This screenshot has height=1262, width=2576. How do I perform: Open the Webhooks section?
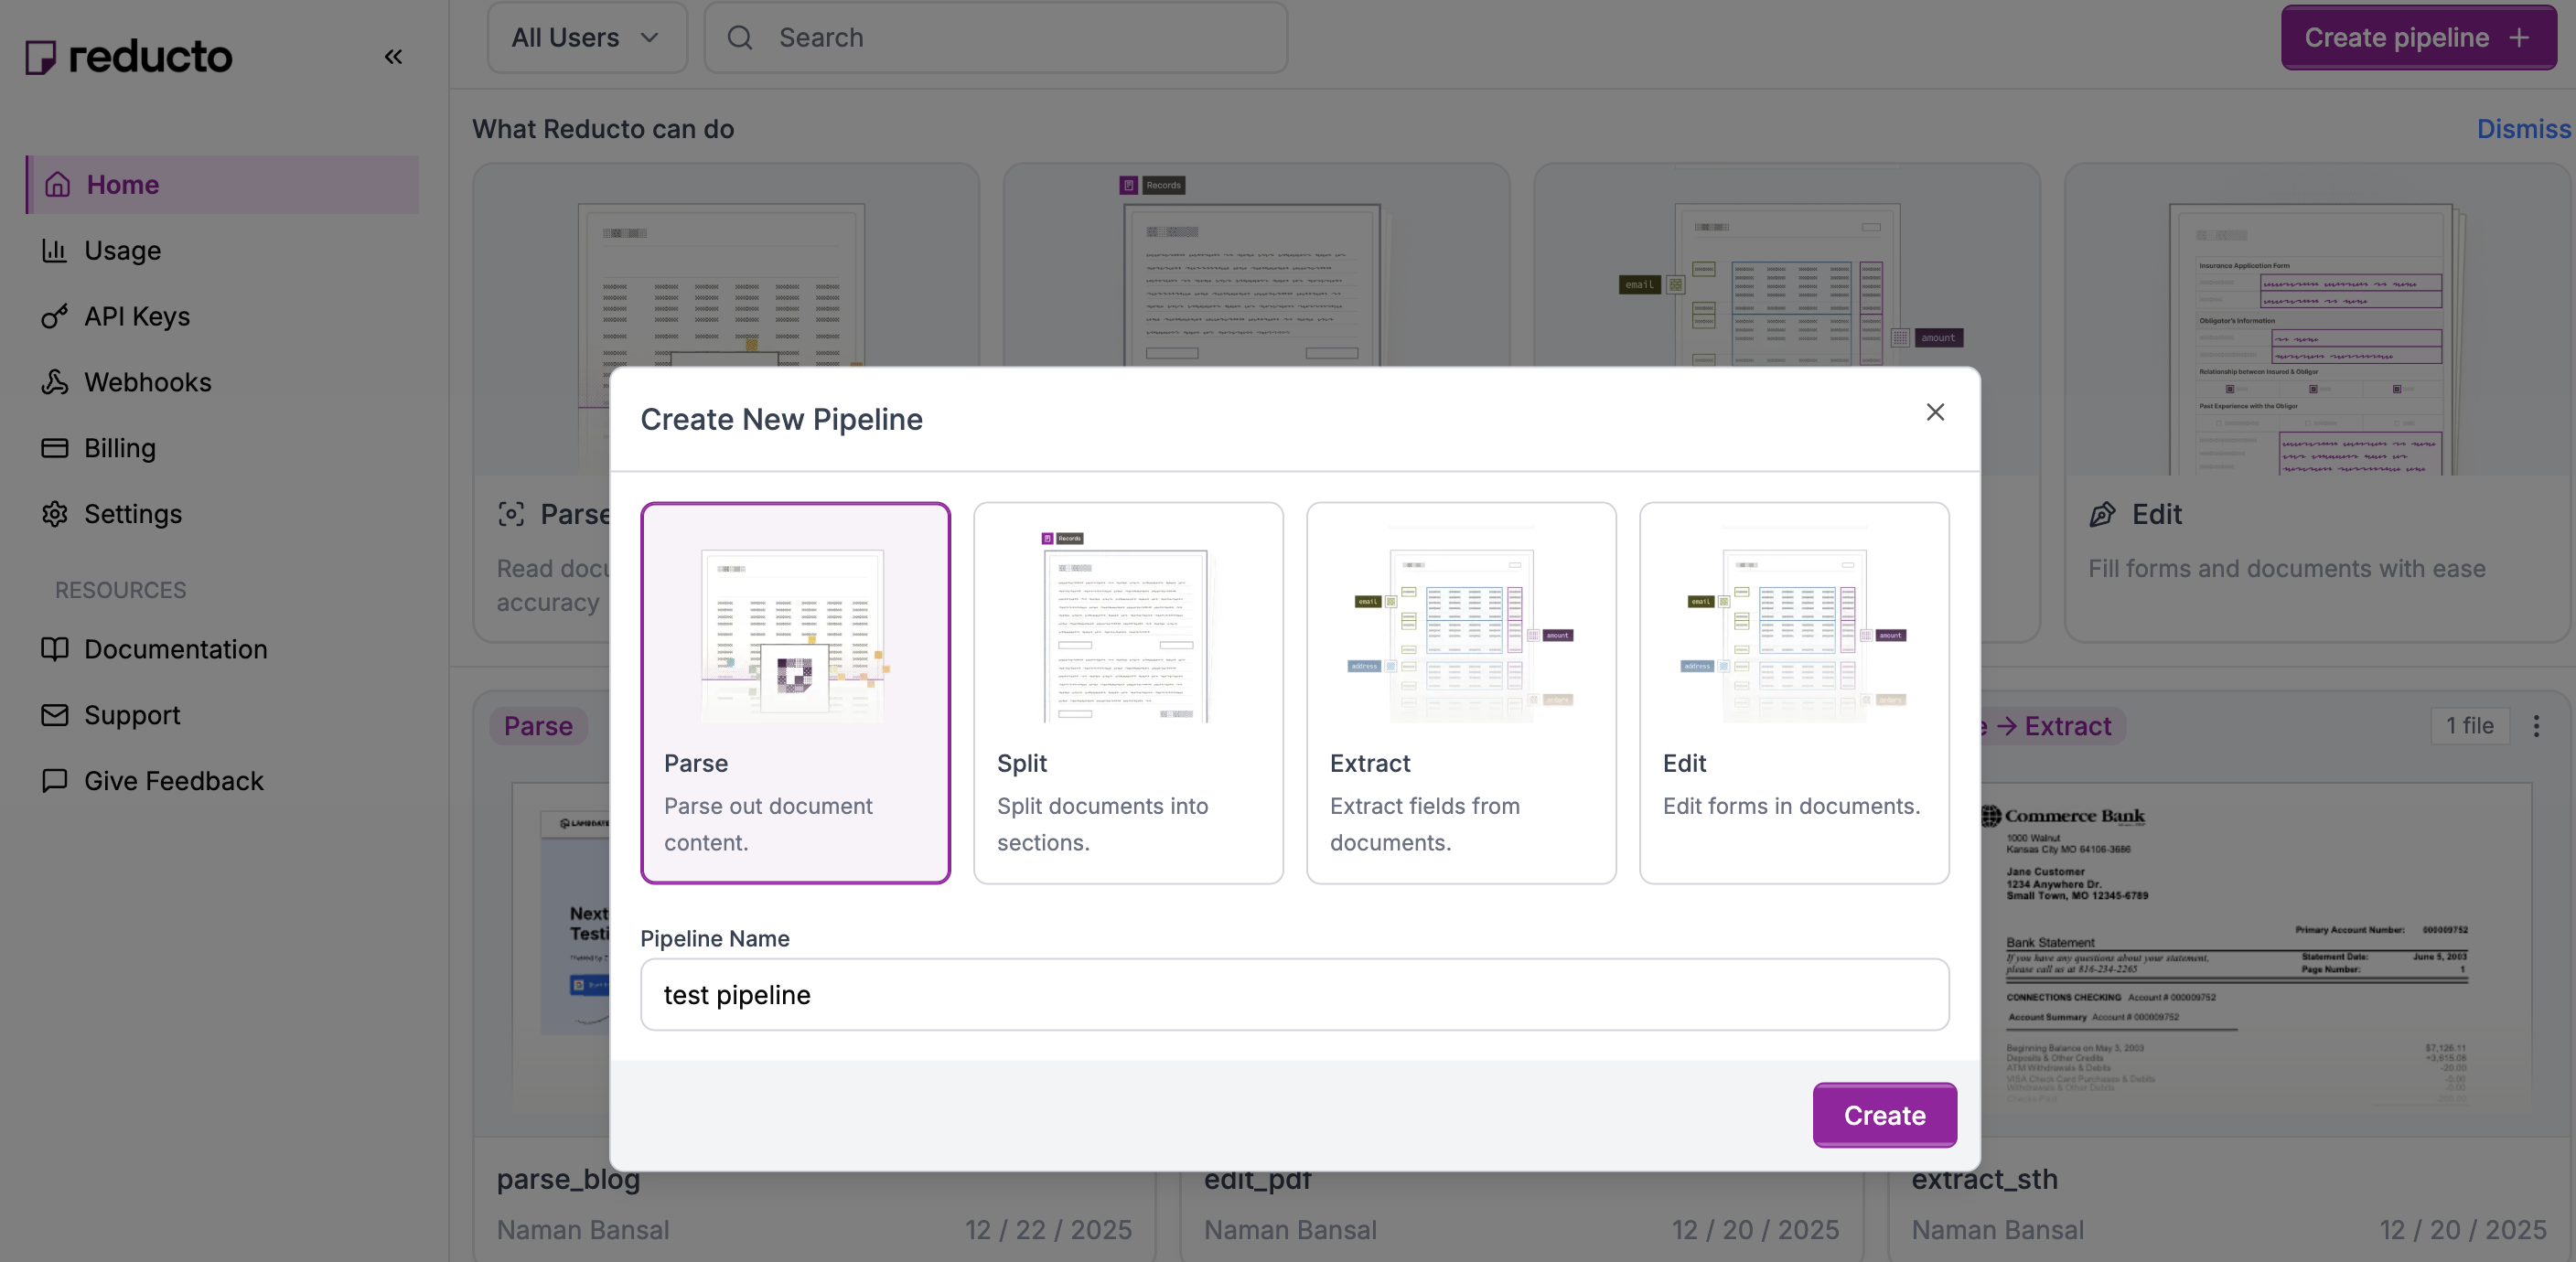pyautogui.click(x=147, y=382)
